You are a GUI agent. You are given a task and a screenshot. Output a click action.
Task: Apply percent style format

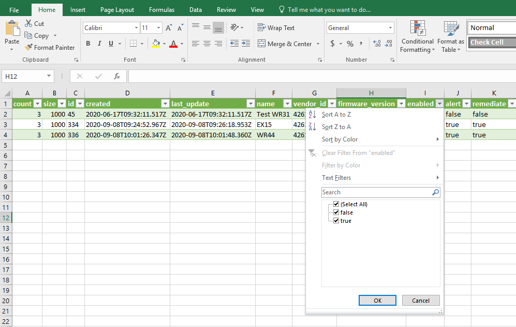point(350,44)
